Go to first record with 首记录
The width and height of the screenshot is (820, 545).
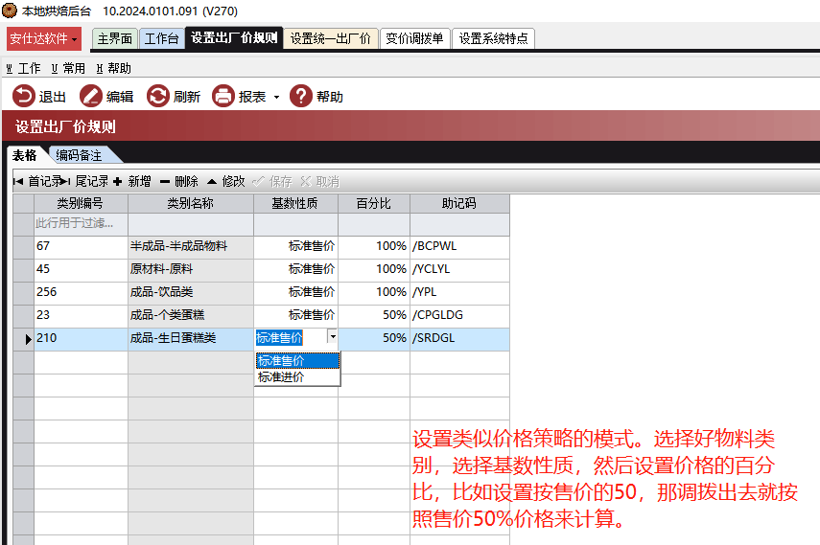coord(36,181)
